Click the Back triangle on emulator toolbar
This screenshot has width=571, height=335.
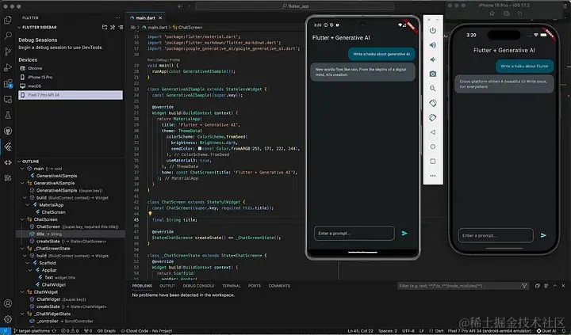433,132
